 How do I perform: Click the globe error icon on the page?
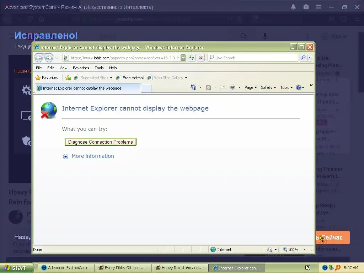click(49, 110)
